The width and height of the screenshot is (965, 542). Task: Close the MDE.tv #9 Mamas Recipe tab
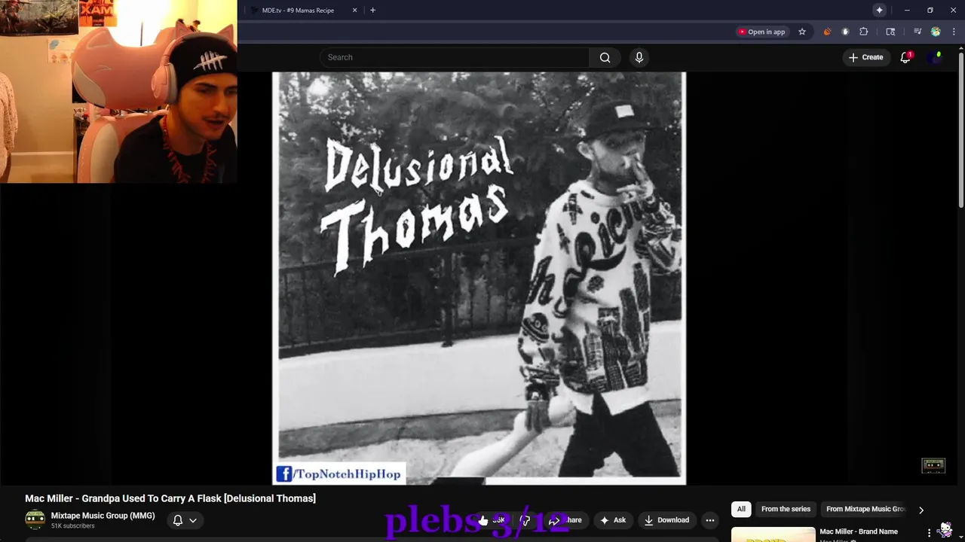pyautogui.click(x=354, y=11)
